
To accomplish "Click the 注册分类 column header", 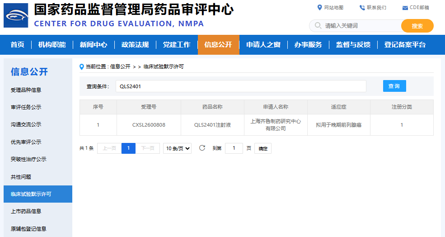I will tap(402, 107).
